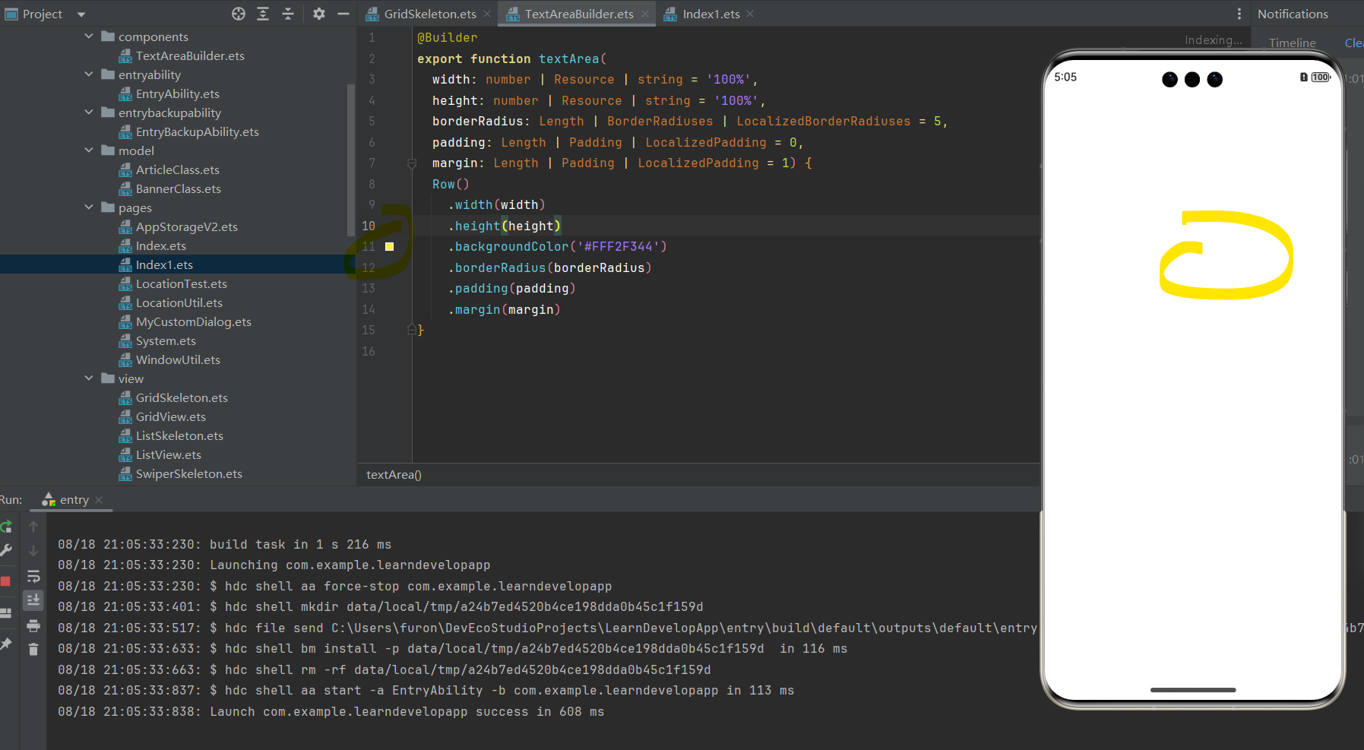This screenshot has height=750, width=1364.
Task: Open LocationUtil.ets in project tree
Action: [x=179, y=302]
